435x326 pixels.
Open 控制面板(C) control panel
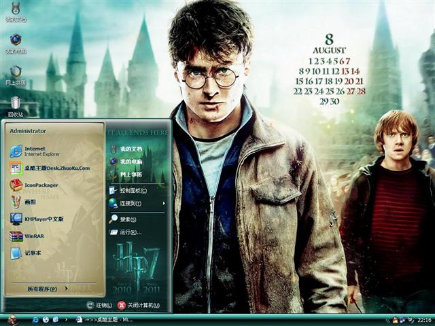coord(128,190)
